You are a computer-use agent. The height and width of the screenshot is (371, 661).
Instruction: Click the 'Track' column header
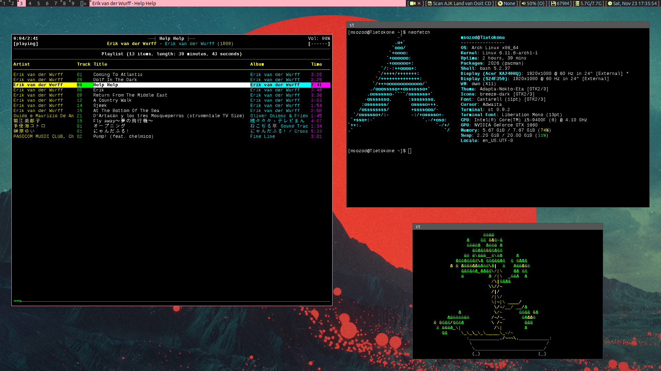pos(84,64)
